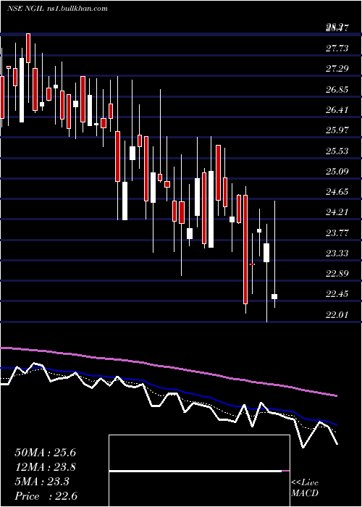Viewport: 362px width, 507px height.
Task: Click the '5MA : 23.3' indicator text
Action: [x=42, y=482]
